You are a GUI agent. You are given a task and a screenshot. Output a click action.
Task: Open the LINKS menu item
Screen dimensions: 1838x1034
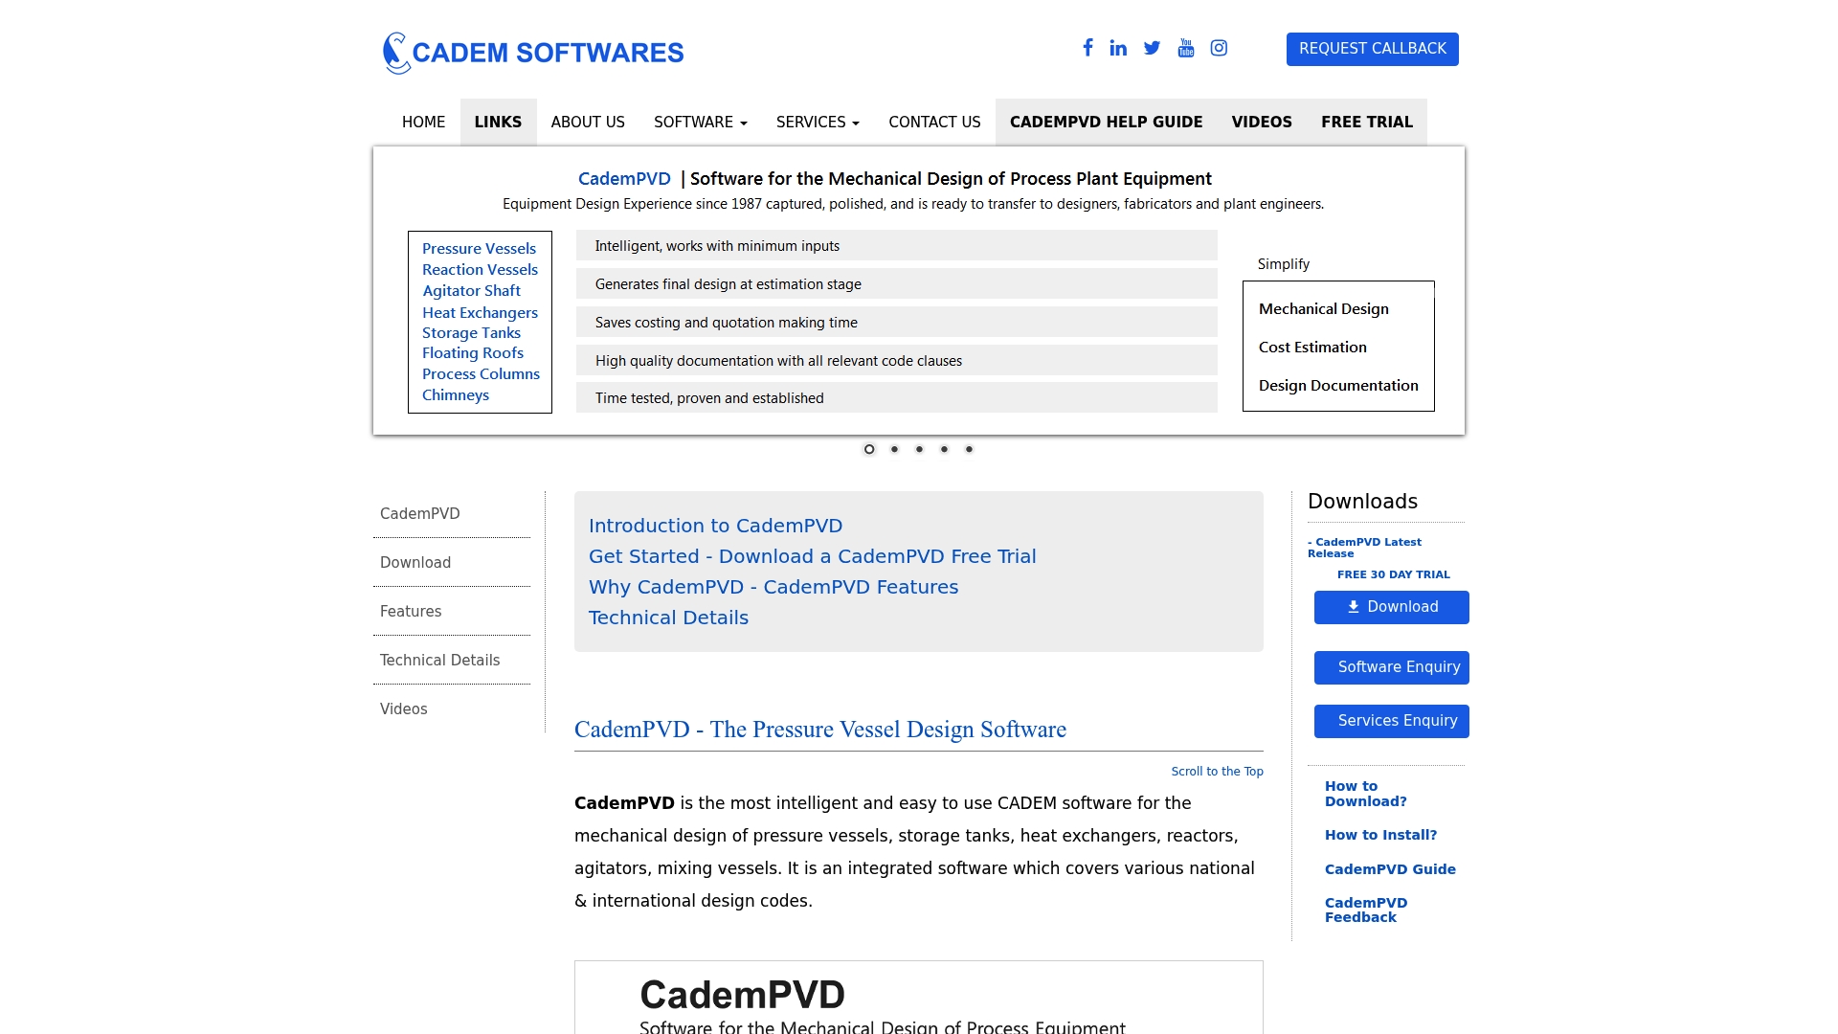(x=498, y=123)
